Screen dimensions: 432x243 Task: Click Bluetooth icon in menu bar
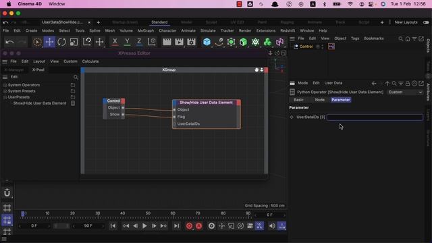[324, 4]
